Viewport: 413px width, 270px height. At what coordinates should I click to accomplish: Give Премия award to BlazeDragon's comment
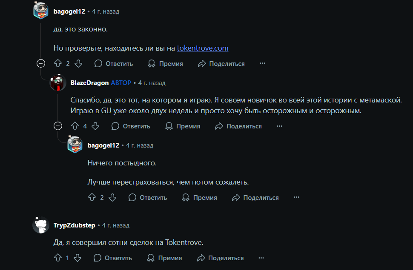pos(183,126)
